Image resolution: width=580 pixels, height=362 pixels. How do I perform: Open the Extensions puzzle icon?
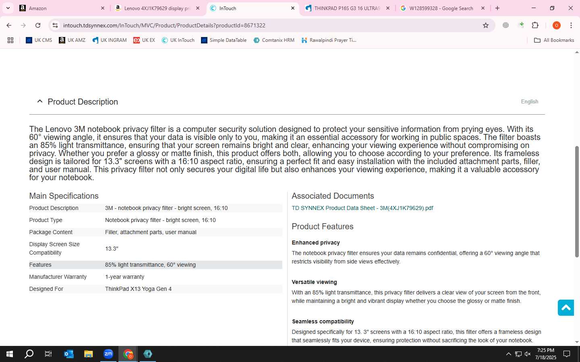pyautogui.click(x=535, y=25)
